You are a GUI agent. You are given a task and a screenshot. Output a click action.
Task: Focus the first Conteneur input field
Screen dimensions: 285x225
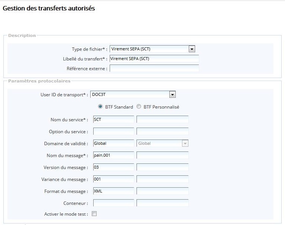coord(113,203)
